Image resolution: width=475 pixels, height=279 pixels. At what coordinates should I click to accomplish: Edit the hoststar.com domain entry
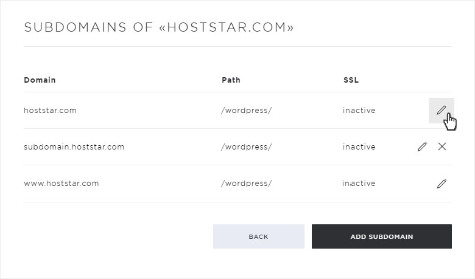click(441, 111)
